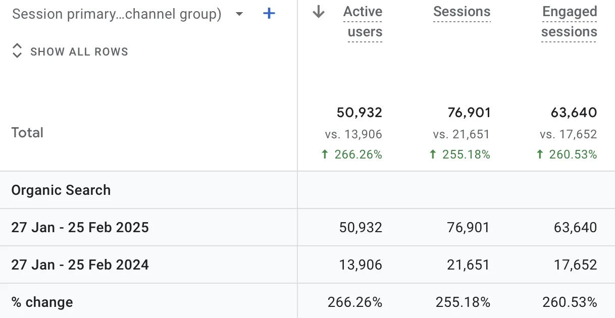
Task: Open the Session primary channel group dropdown
Action: [x=128, y=14]
